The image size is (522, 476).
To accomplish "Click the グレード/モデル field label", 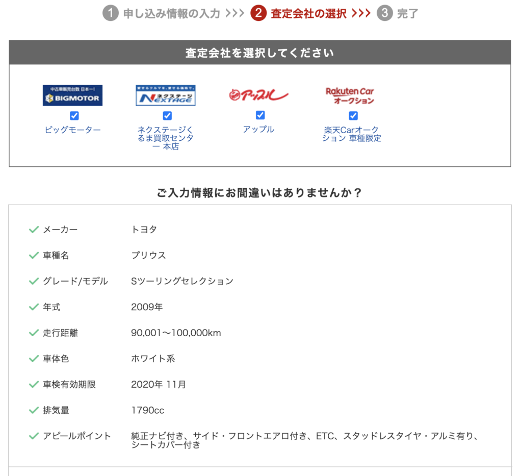I will coord(75,281).
